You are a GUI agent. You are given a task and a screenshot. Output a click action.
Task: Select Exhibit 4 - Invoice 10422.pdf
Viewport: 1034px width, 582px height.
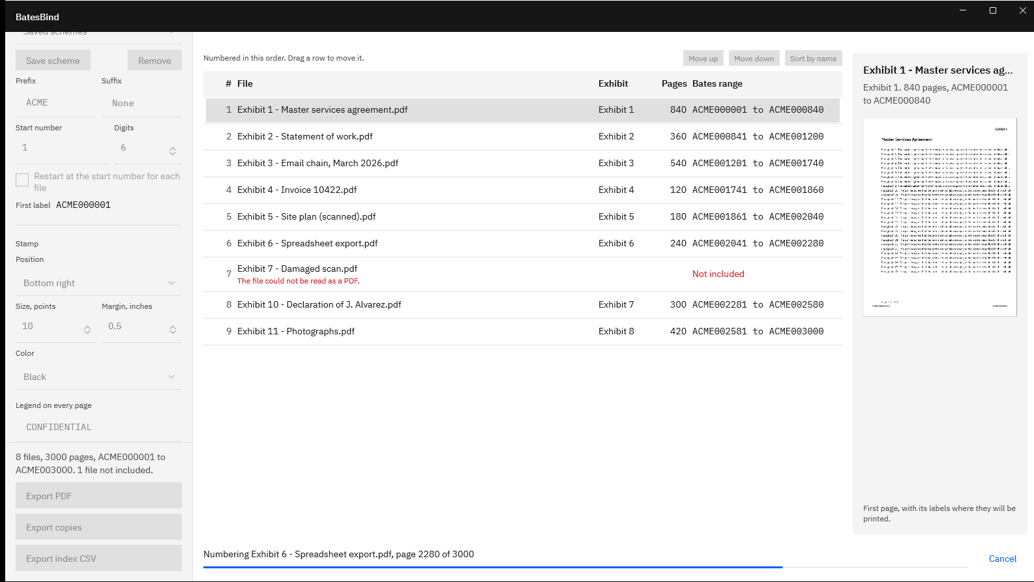click(x=523, y=190)
